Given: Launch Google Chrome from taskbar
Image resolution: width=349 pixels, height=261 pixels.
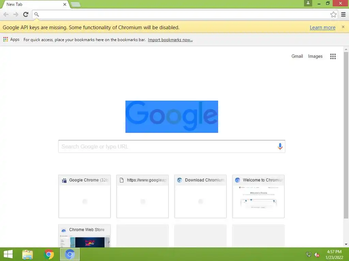Looking at the screenshot, I should pos(49,254).
